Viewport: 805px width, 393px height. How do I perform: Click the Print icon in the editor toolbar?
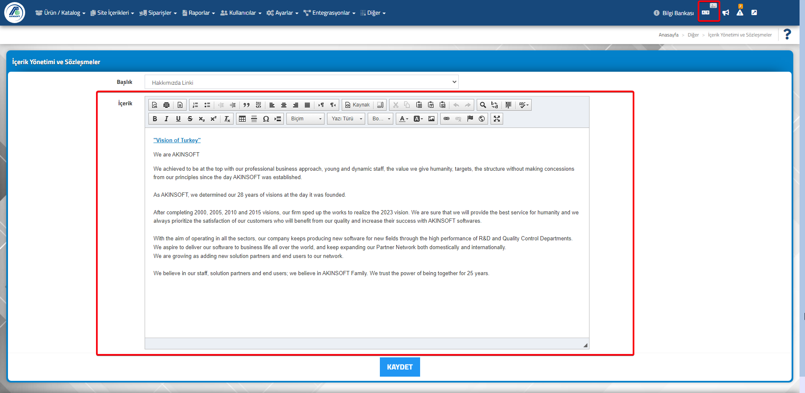click(166, 105)
